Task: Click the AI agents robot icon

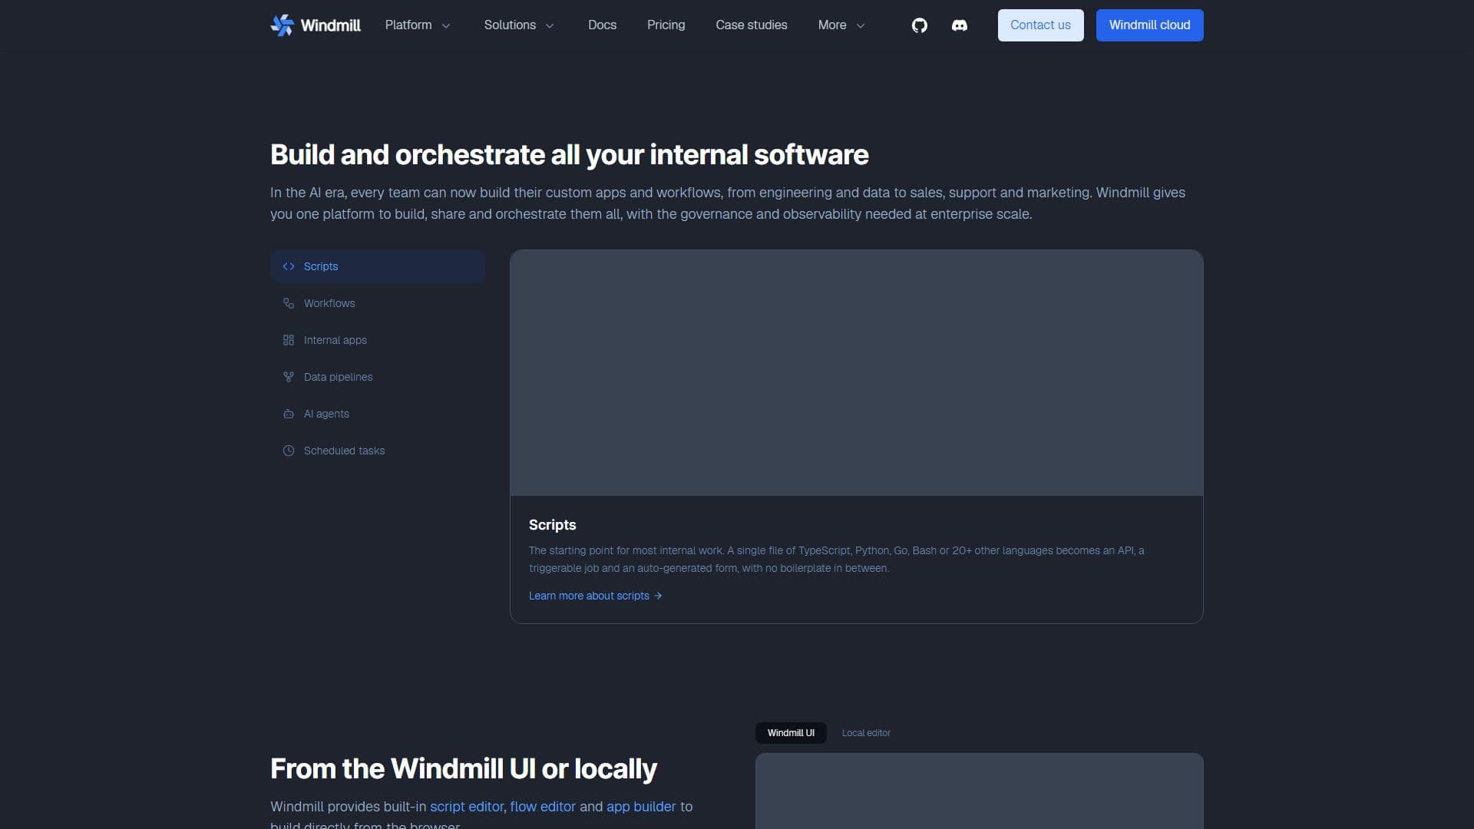Action: click(x=289, y=414)
